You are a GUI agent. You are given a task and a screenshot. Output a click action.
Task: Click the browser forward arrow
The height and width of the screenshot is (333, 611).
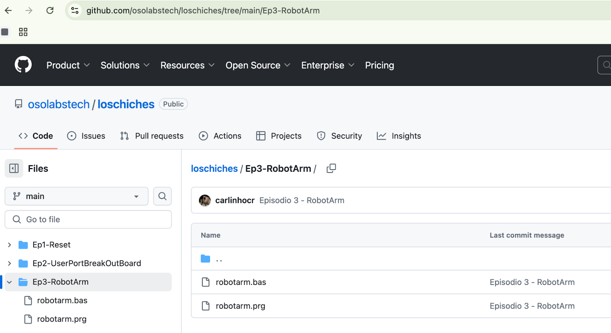(x=29, y=10)
